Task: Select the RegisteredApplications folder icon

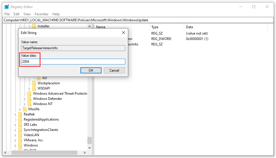Action: [20, 119]
